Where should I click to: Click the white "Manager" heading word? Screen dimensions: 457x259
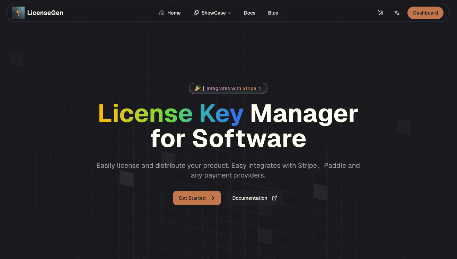pos(304,114)
